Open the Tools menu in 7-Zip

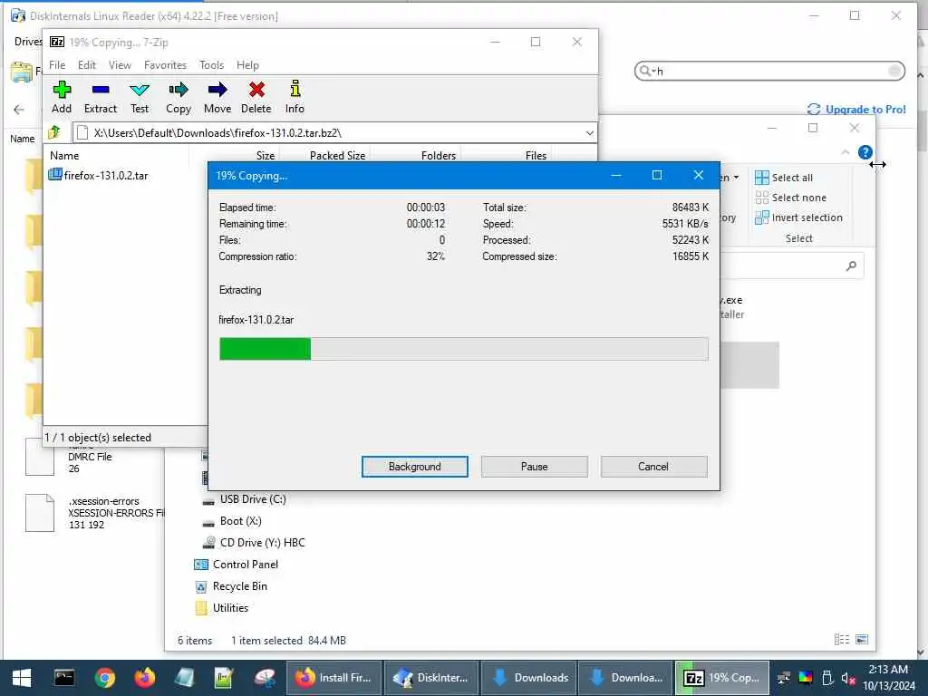pos(211,65)
